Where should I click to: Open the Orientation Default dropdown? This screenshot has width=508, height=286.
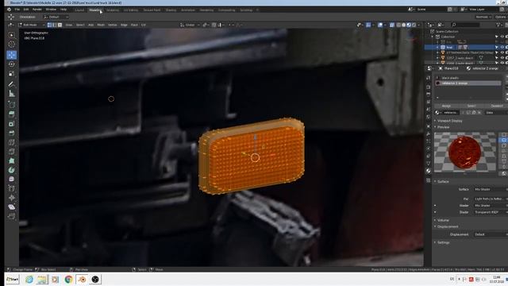point(56,17)
